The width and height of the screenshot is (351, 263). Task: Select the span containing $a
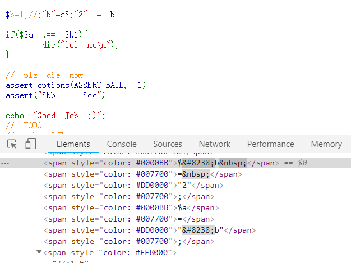(x=131, y=207)
